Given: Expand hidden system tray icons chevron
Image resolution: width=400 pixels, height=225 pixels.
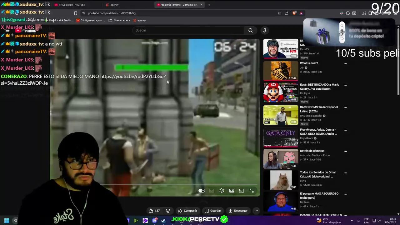Looking at the screenshot, I should 352,221.
